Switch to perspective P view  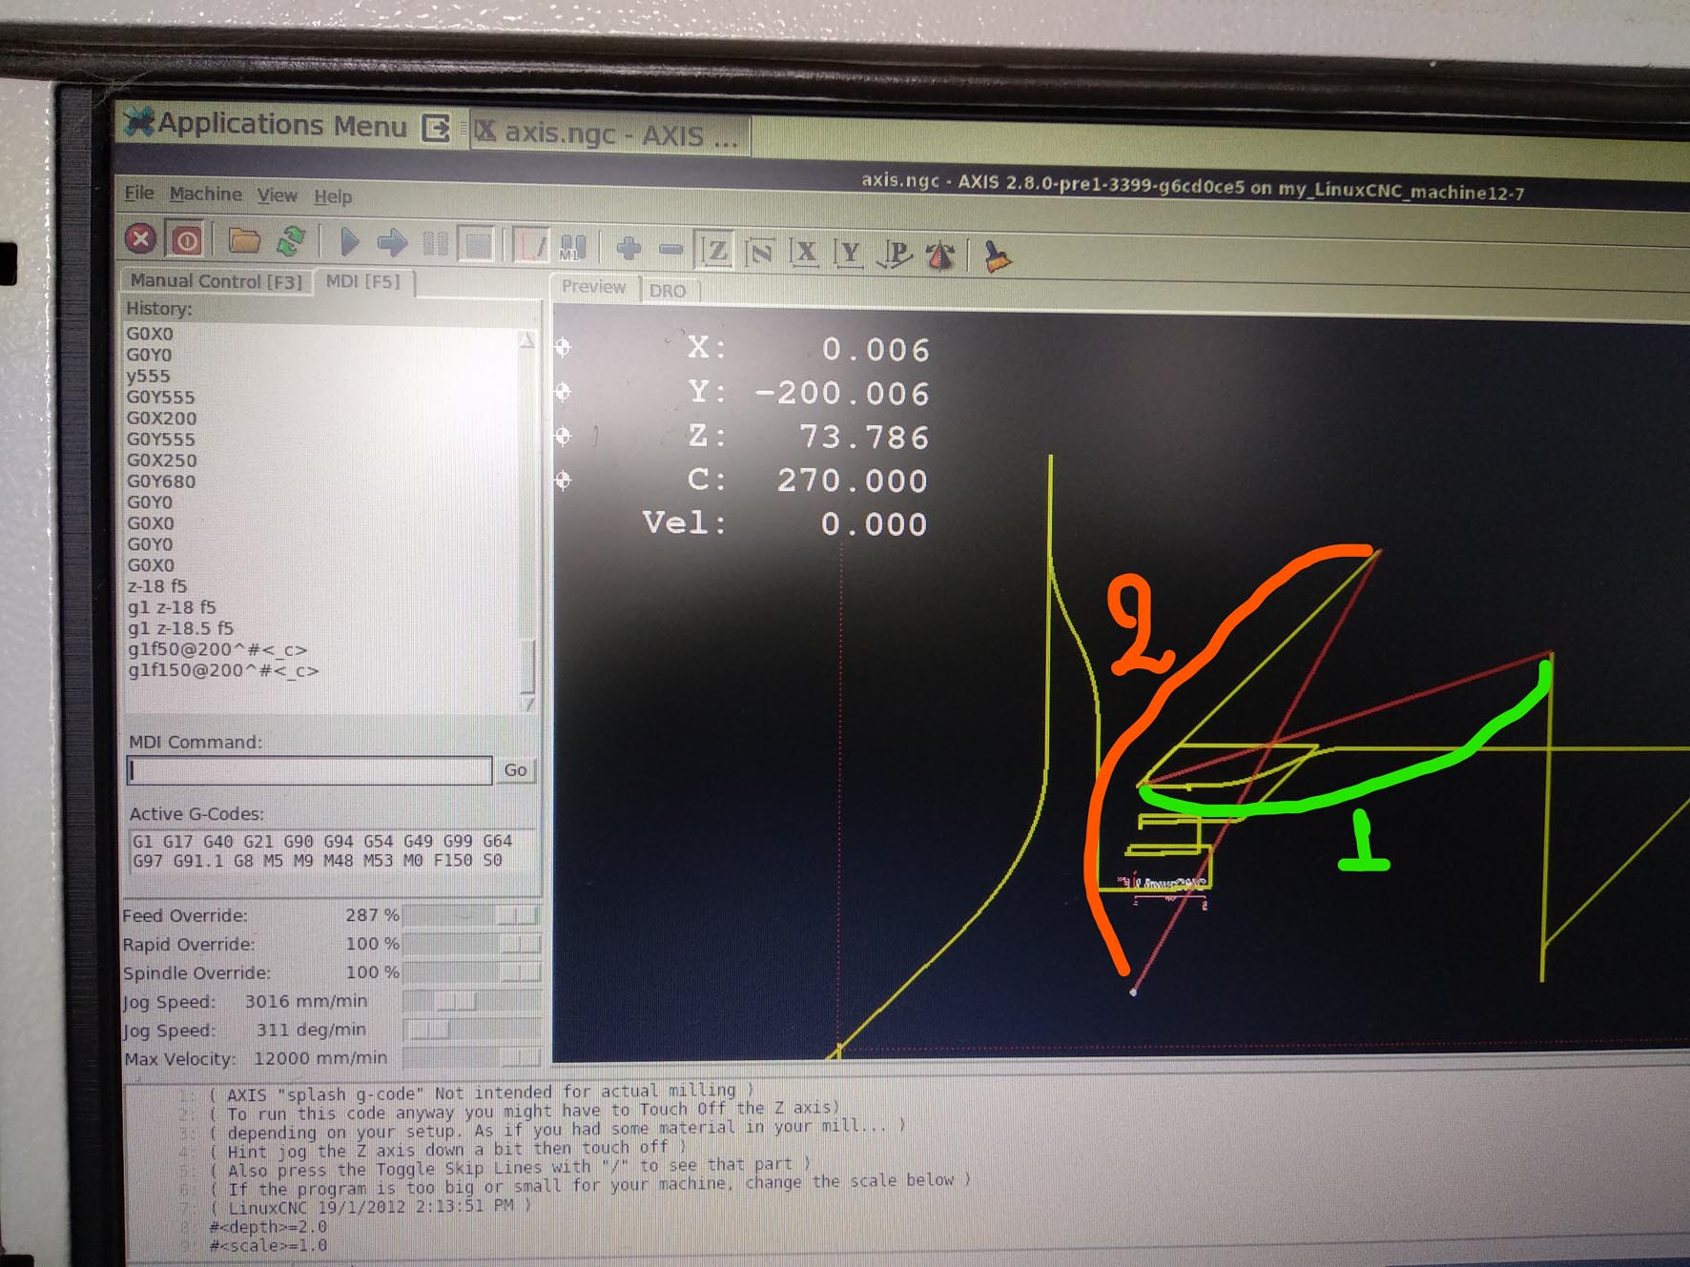(x=895, y=255)
